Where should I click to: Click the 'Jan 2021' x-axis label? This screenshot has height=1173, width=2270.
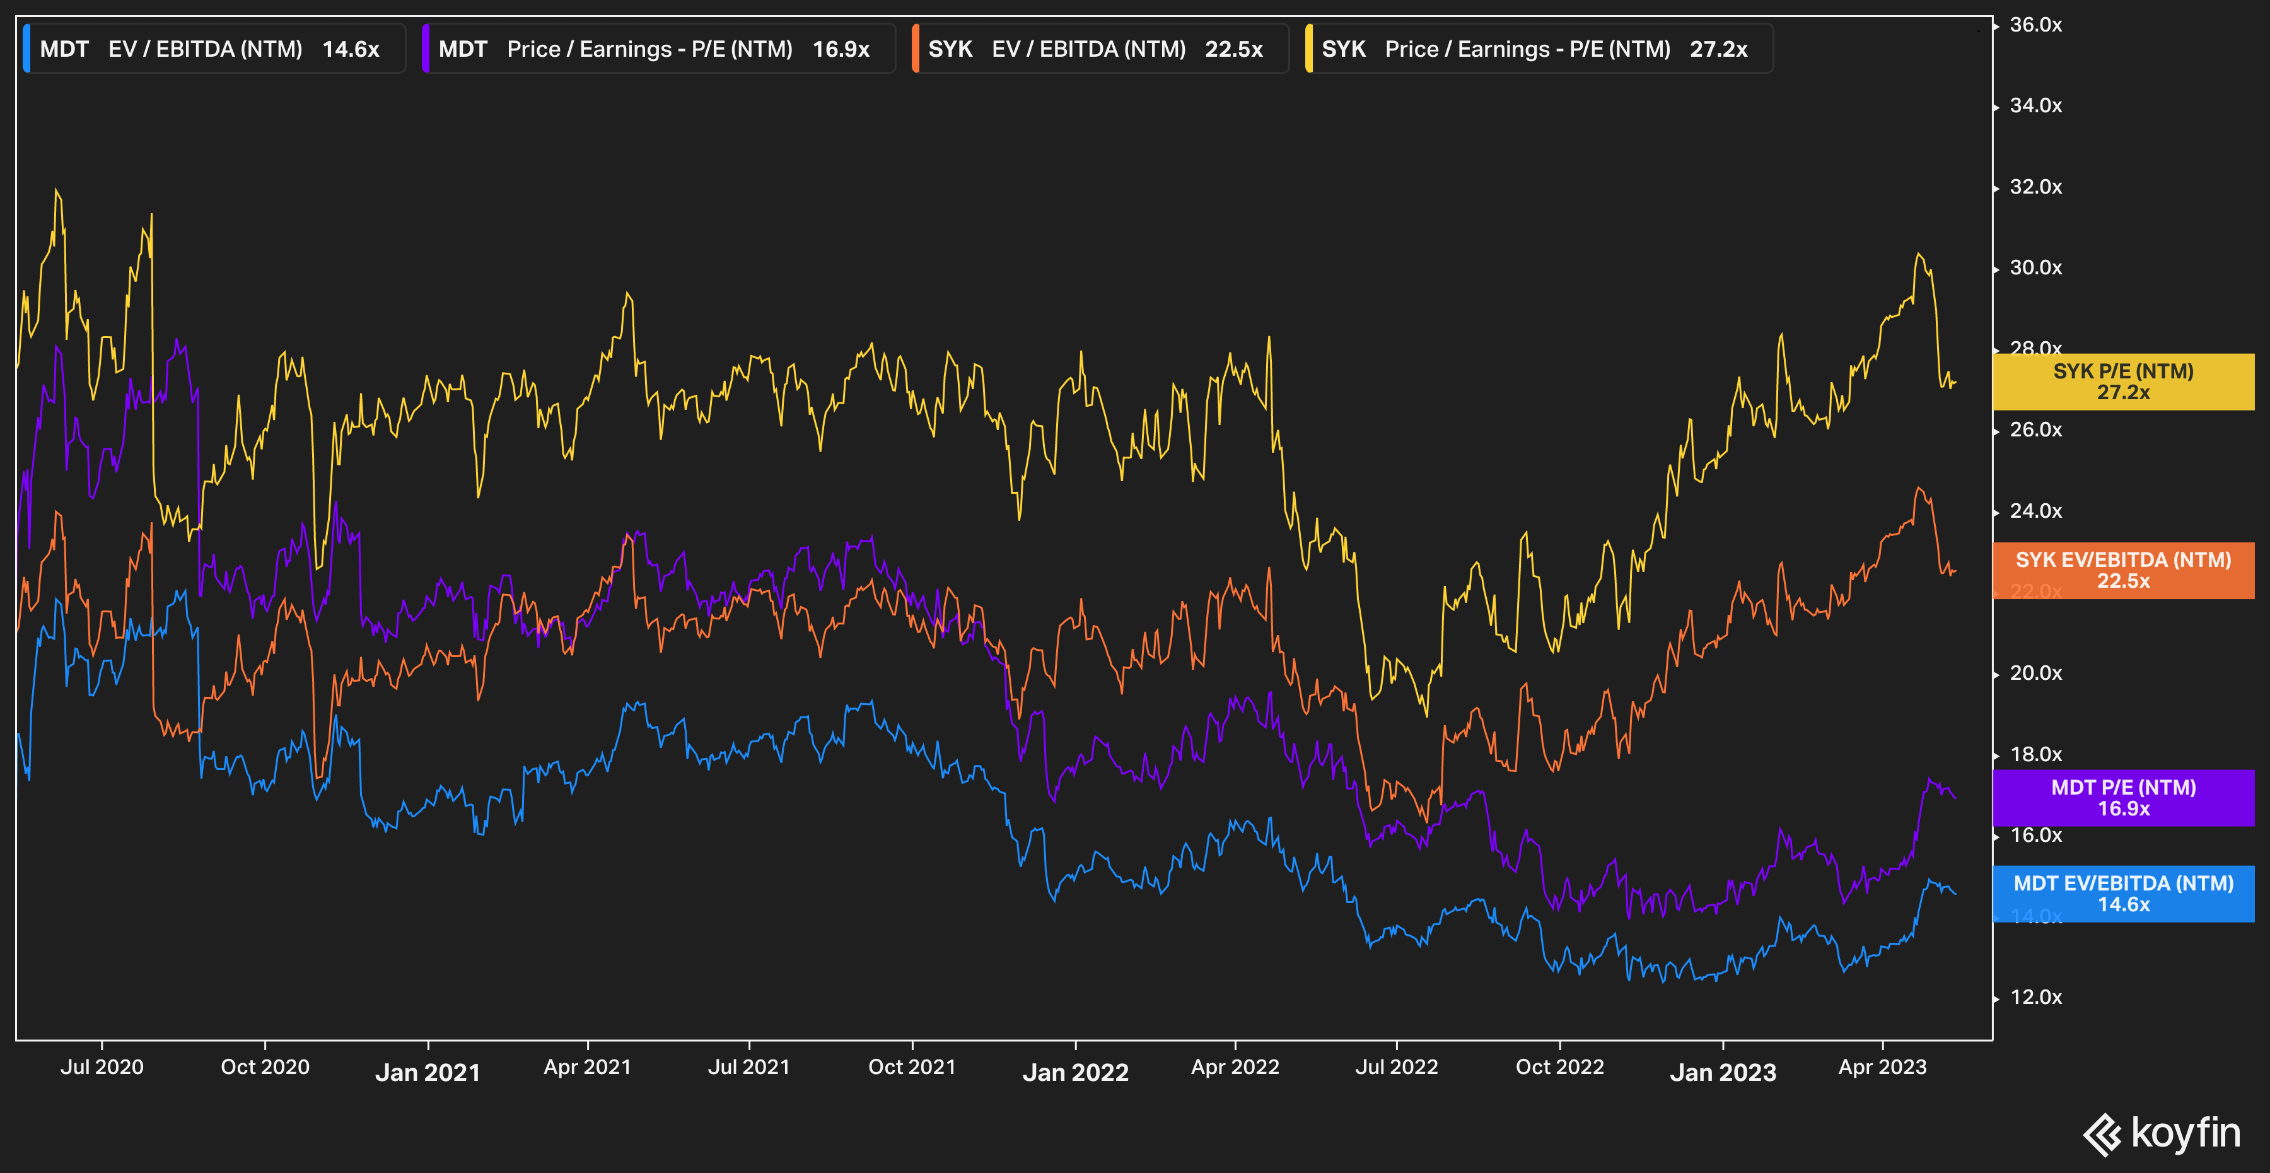pyautogui.click(x=428, y=1073)
